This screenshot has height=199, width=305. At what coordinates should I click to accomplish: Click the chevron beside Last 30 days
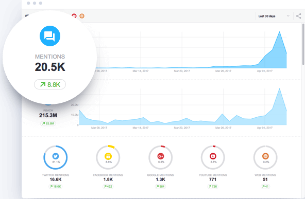click(288, 16)
